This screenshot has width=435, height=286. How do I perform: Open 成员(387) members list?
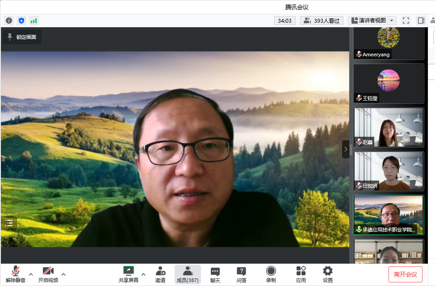point(188,274)
